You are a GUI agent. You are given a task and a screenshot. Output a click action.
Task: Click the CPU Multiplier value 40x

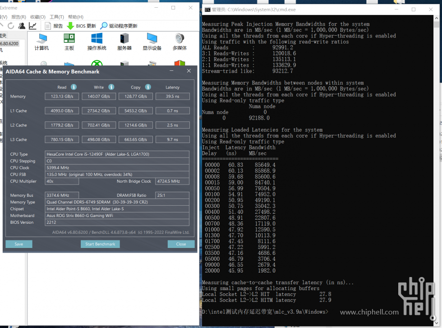click(62, 181)
